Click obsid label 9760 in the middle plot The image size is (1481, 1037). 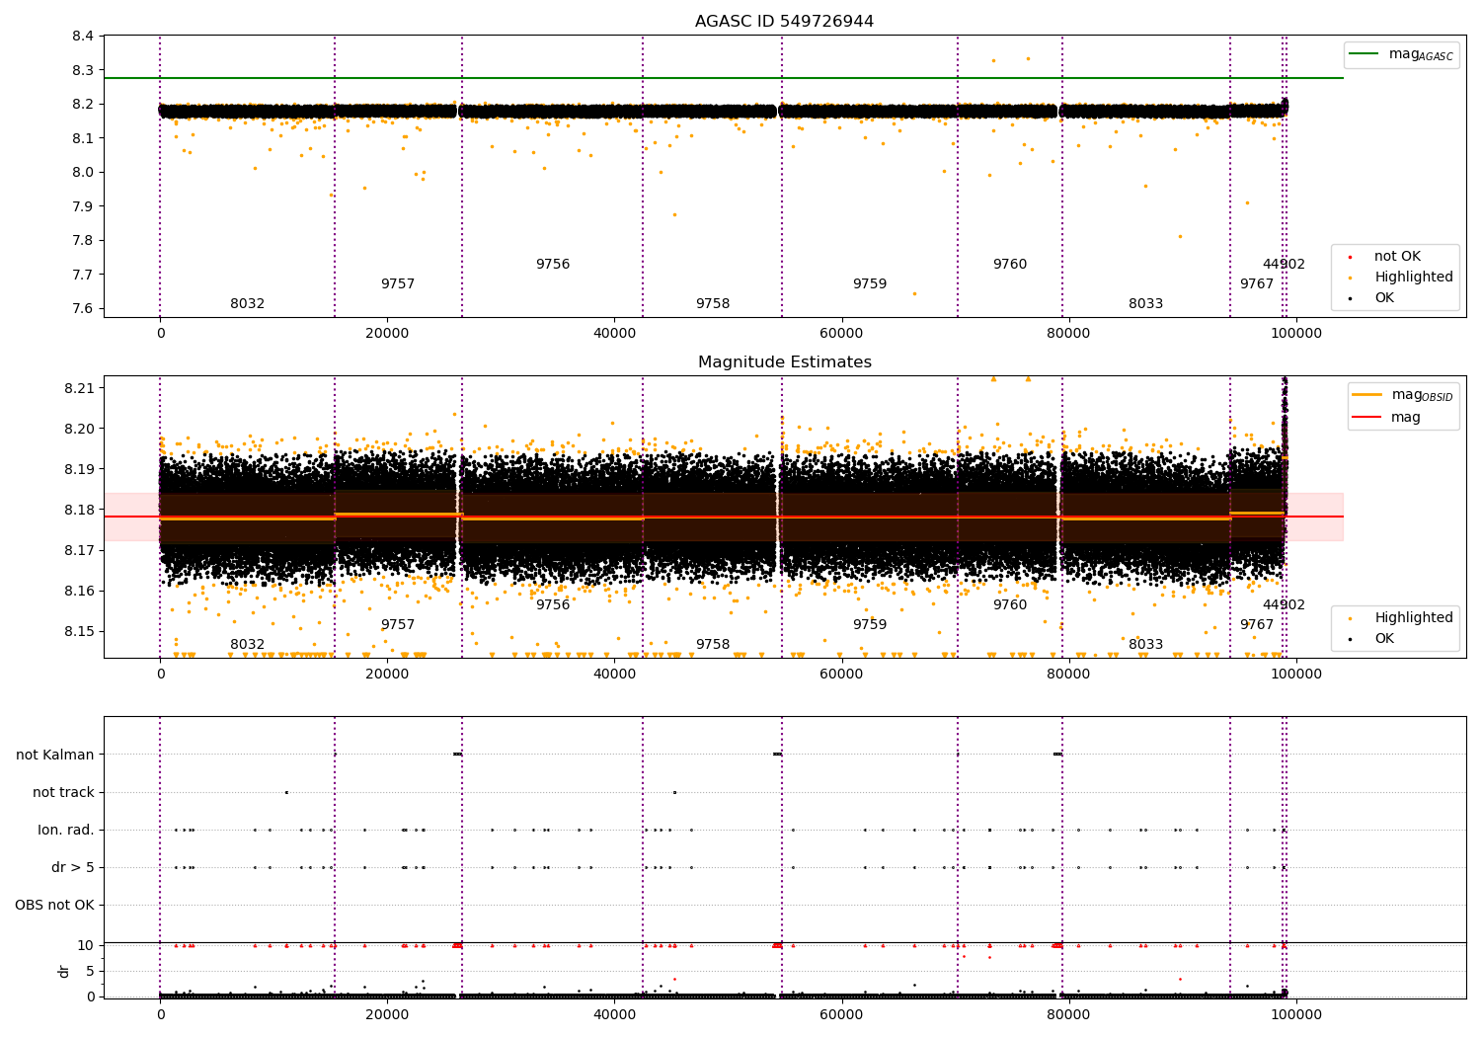(1010, 605)
